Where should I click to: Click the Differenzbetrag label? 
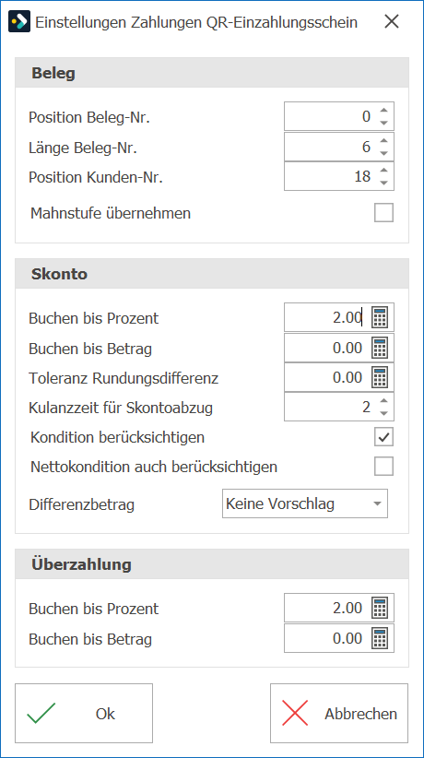click(x=82, y=504)
